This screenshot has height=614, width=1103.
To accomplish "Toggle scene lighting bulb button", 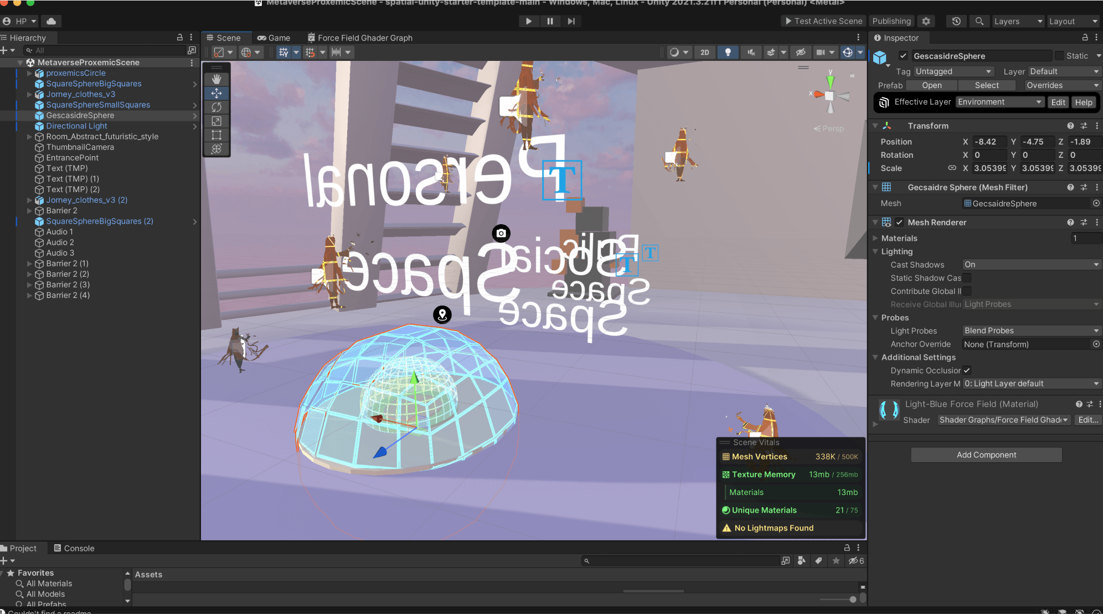I will click(728, 52).
